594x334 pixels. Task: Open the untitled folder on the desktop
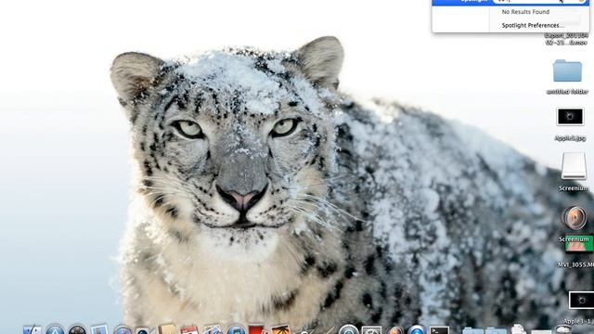coord(567,71)
